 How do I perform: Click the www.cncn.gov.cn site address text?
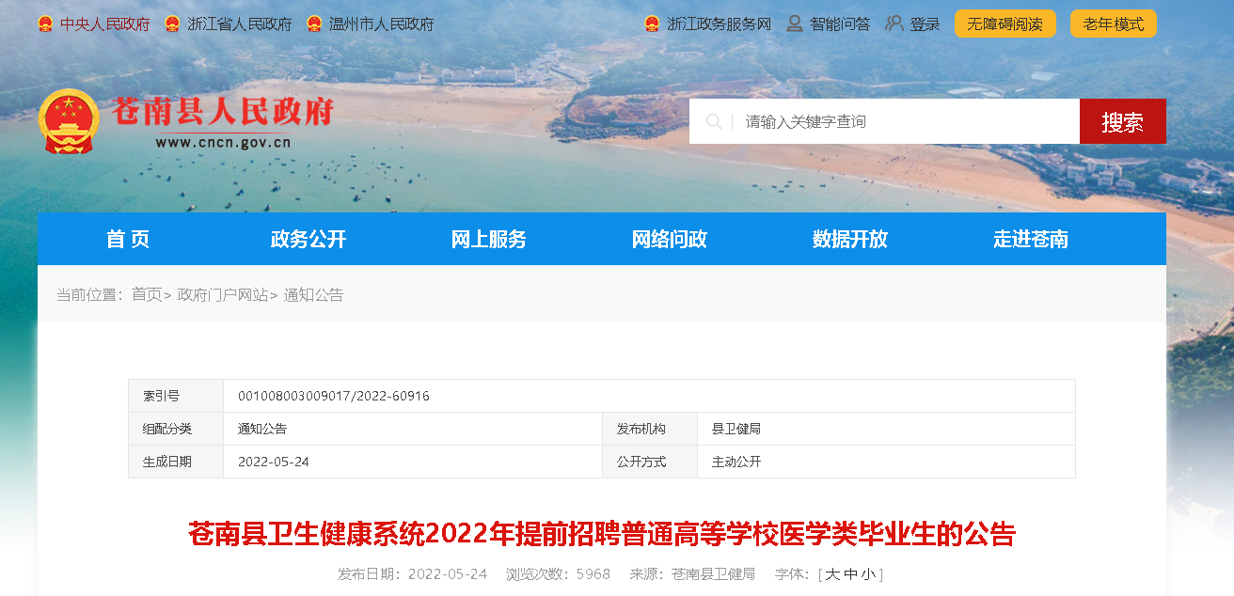click(223, 143)
